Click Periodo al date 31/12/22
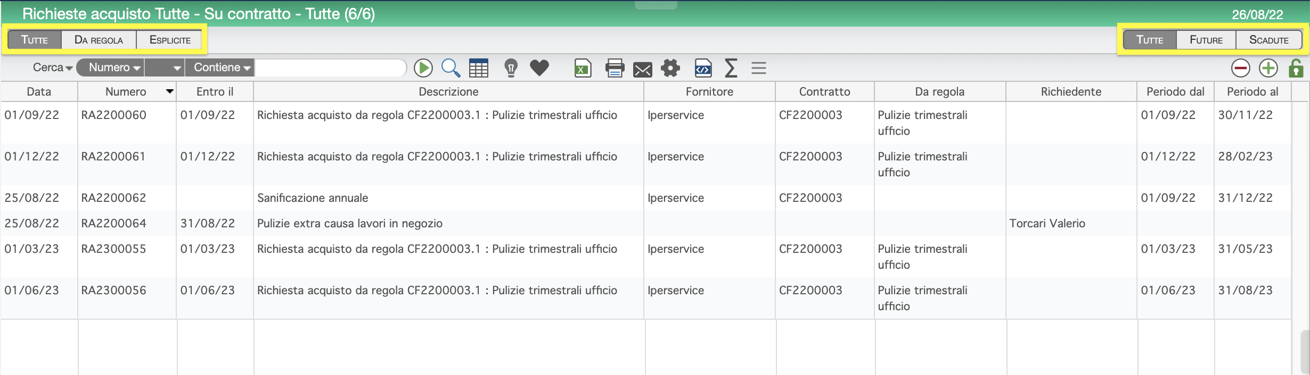This screenshot has height=375, width=1310. 1245,198
